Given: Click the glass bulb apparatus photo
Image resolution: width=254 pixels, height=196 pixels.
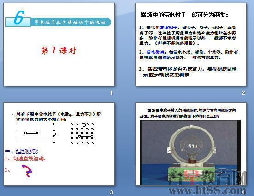Looking at the screenshot, I should tap(190, 152).
